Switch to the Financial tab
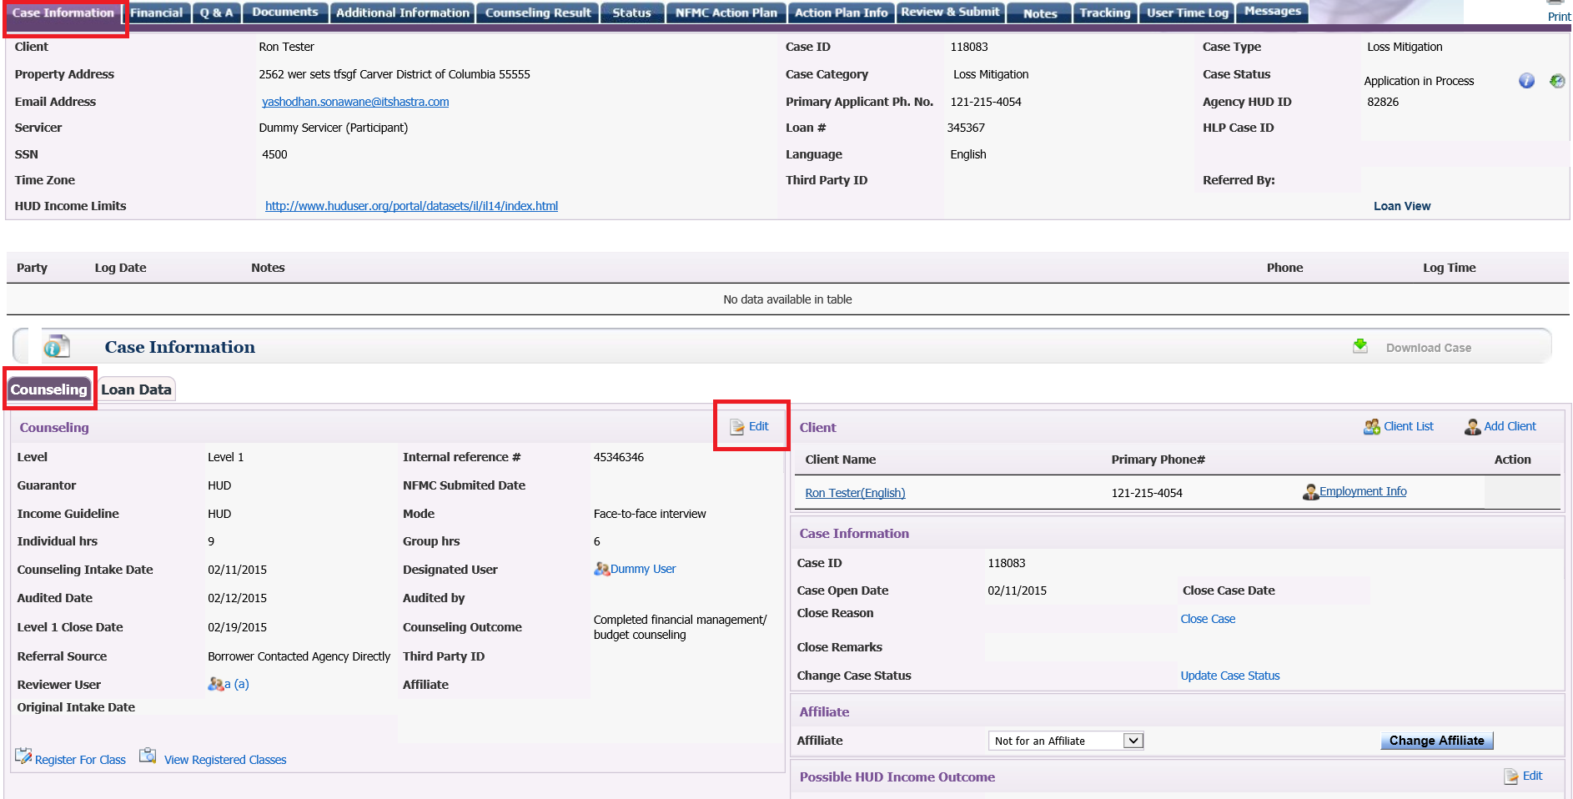Image resolution: width=1573 pixels, height=799 pixels. [157, 13]
